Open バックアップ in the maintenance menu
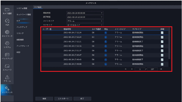Viewport: 182px width, 102px height. click(22, 27)
